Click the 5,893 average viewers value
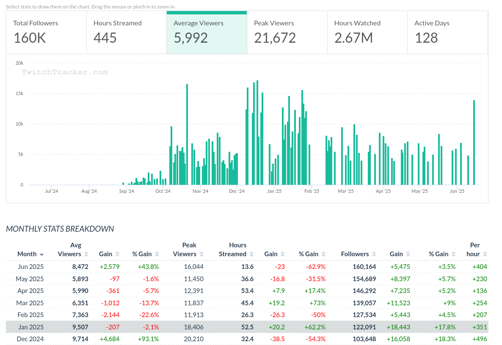This screenshot has height=345, width=502. pos(80,279)
